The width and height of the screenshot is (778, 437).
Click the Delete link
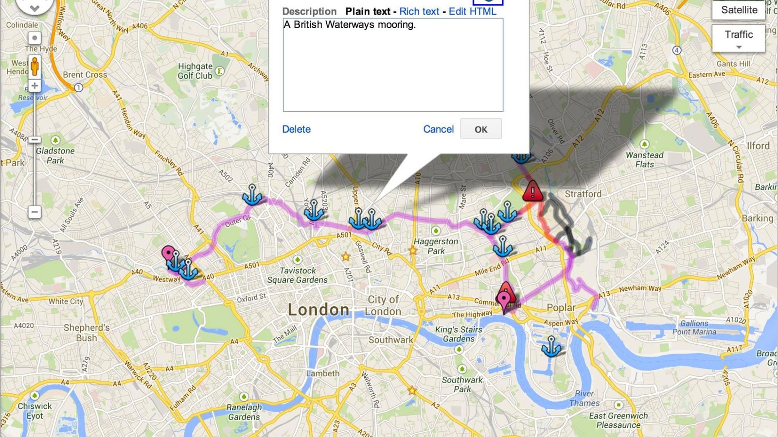click(x=296, y=129)
